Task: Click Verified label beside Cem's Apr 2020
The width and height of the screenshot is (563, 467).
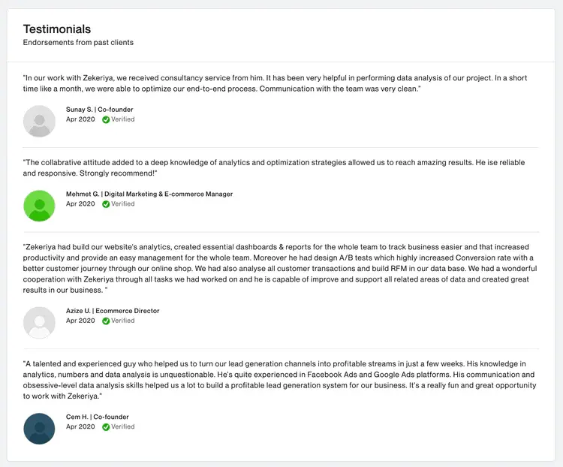Action: pyautogui.click(x=123, y=426)
